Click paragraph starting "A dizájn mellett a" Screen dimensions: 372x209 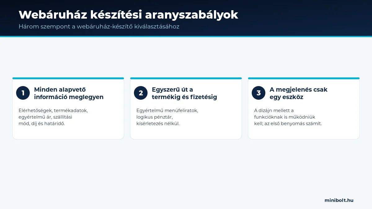[x=288, y=117]
